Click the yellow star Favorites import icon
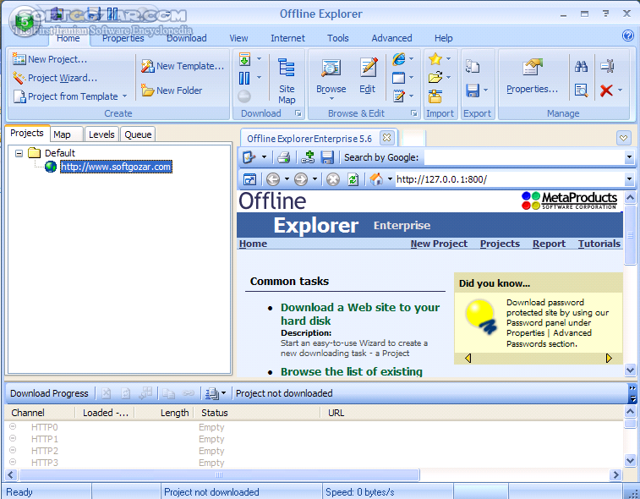 point(435,59)
